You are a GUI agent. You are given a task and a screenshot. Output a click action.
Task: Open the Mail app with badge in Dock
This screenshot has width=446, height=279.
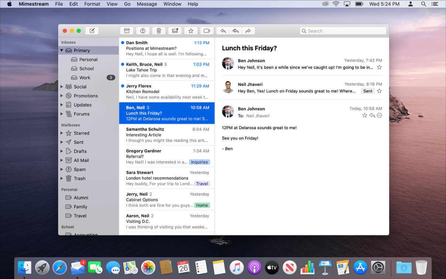78,268
